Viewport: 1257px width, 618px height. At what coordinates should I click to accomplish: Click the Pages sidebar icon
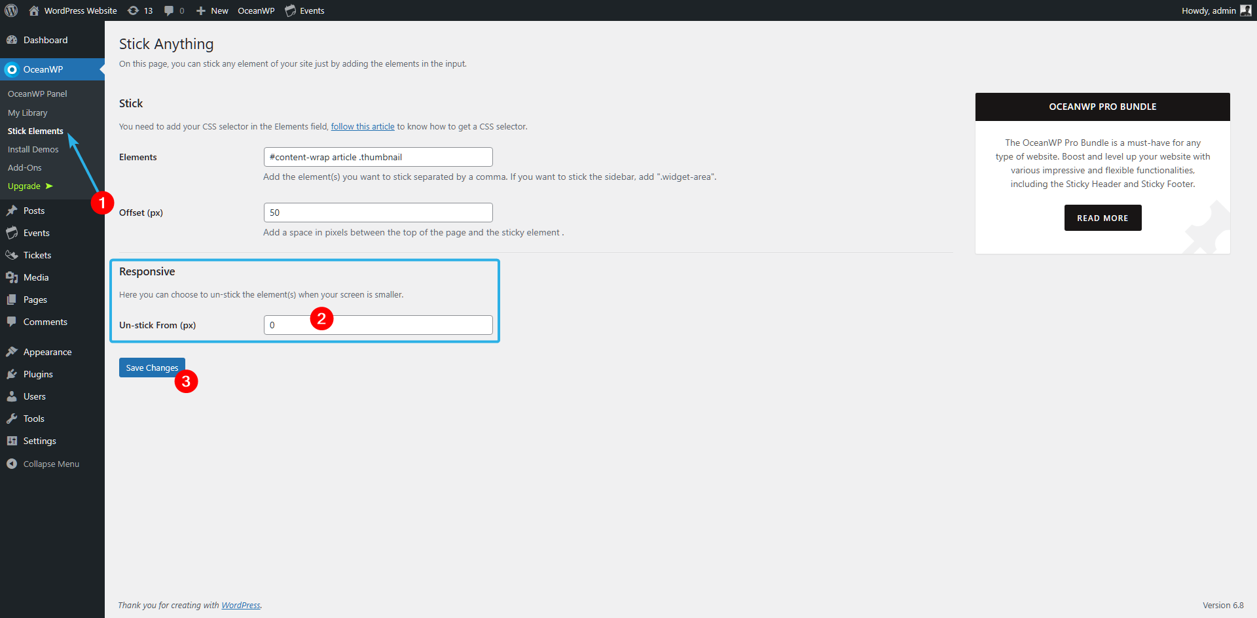(12, 300)
